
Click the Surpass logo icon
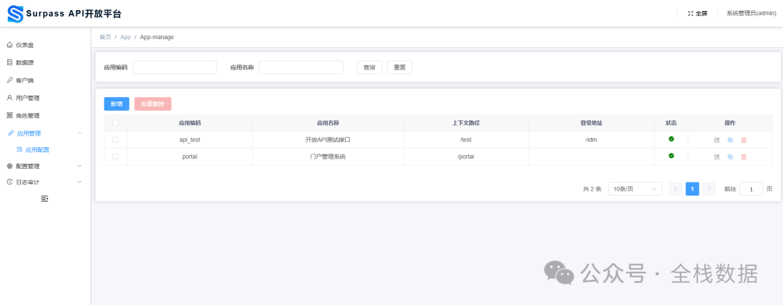click(14, 13)
